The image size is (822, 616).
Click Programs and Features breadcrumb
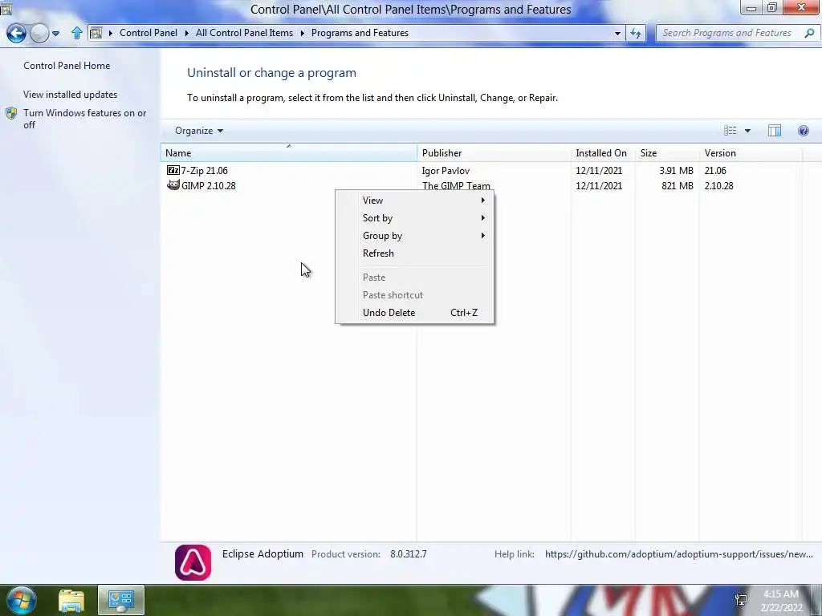tap(360, 33)
